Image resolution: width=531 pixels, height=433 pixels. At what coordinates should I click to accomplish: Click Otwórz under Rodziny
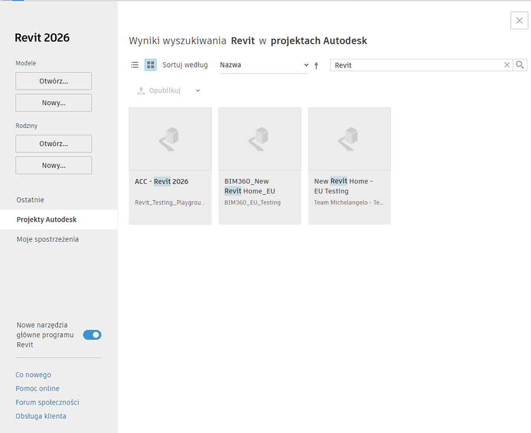pos(54,144)
